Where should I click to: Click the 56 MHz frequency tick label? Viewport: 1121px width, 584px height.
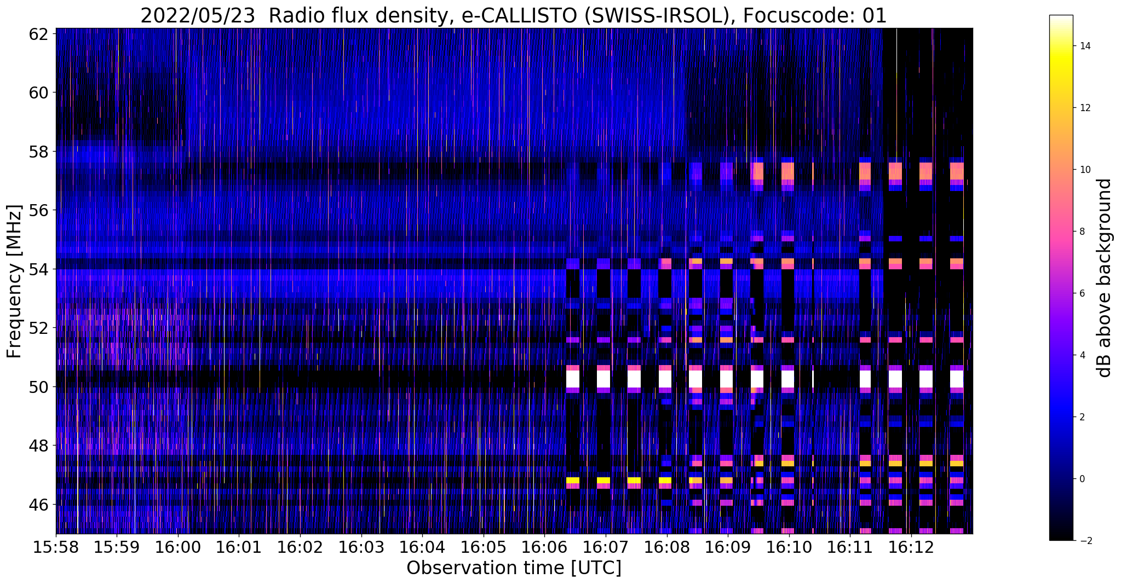coord(39,210)
